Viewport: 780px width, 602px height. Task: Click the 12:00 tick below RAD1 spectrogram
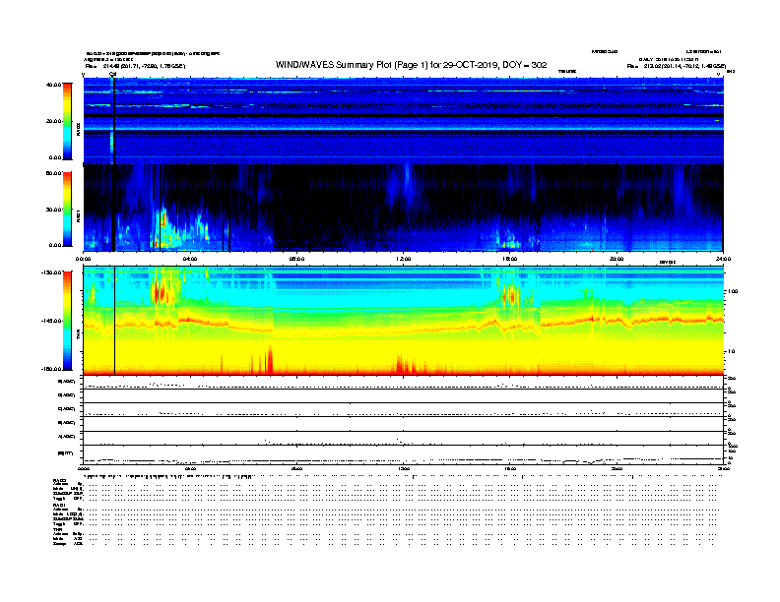click(403, 259)
